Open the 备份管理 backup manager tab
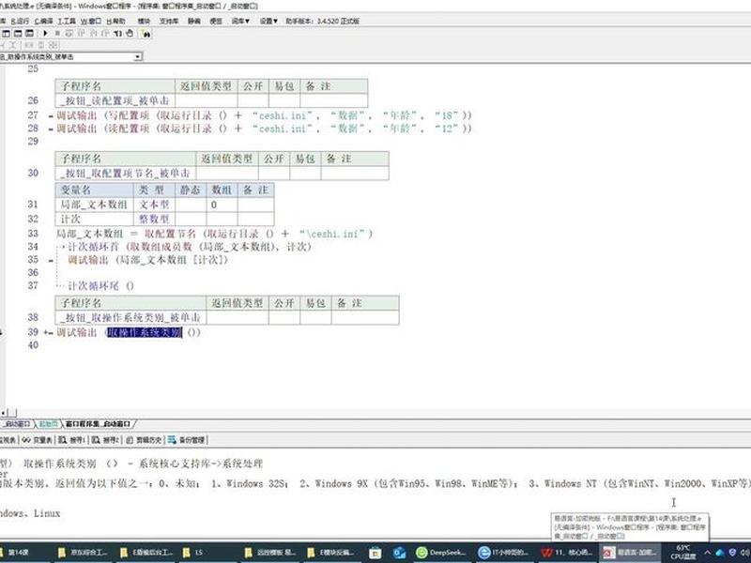Viewport: 751px width, 563px height. tap(187, 440)
